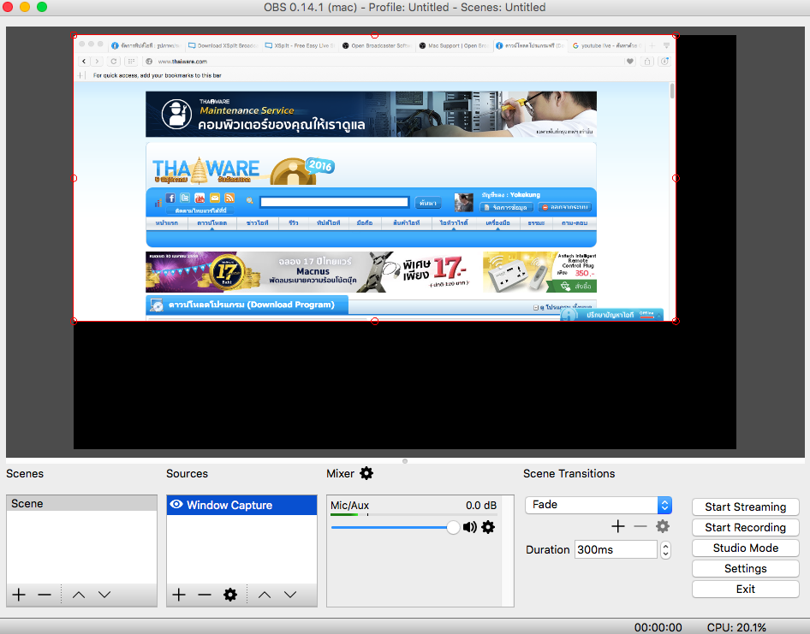This screenshot has height=634, width=810.
Task: Remove the selected scene with minus icon
Action: click(x=45, y=595)
